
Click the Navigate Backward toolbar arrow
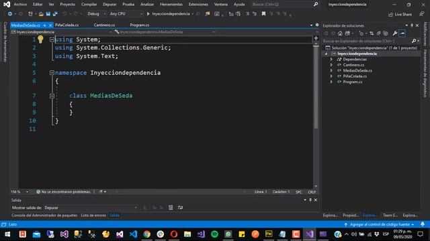10,13
